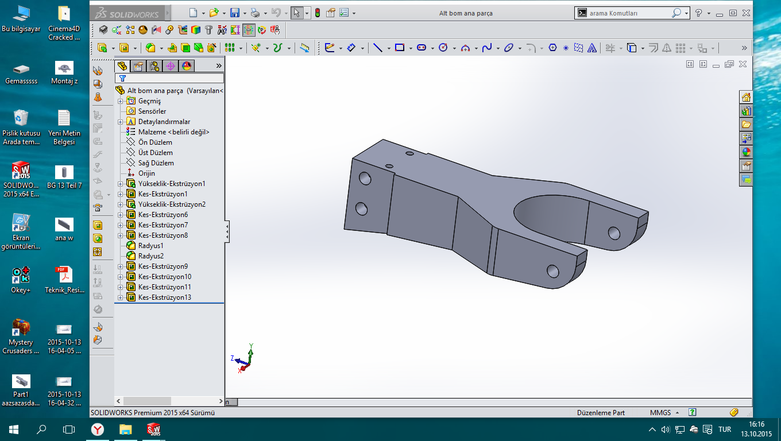
Task: Switch to PropertyManager tab
Action: 138,66
